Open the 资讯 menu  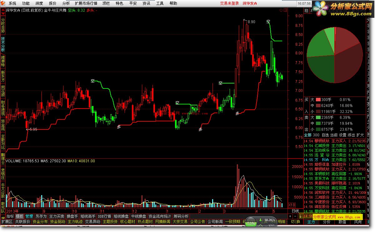[146, 3]
